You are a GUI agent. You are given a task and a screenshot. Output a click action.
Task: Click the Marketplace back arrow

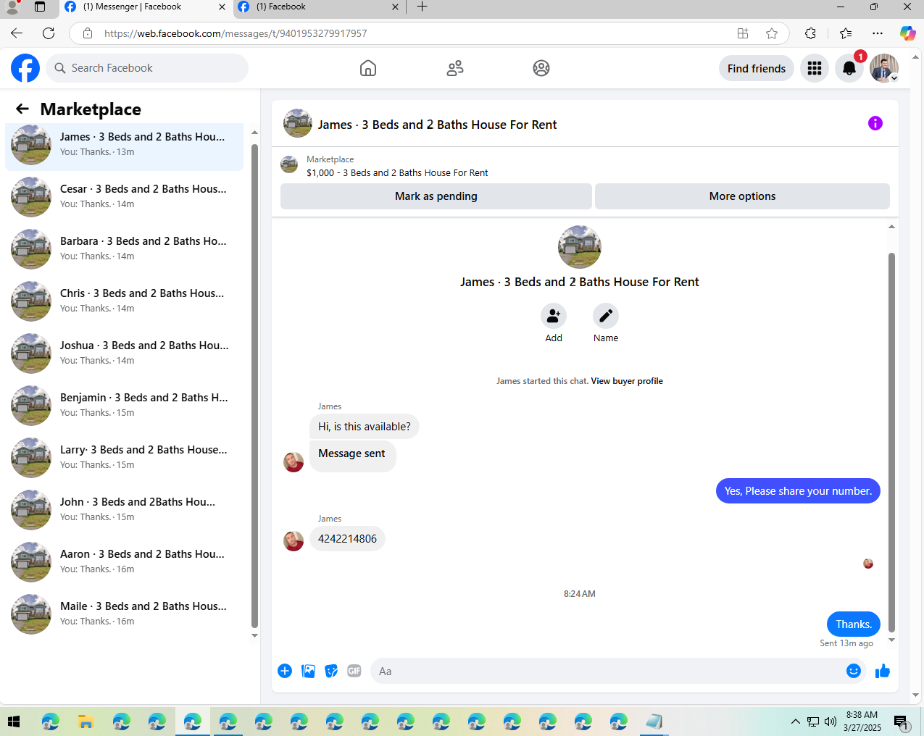coord(22,109)
